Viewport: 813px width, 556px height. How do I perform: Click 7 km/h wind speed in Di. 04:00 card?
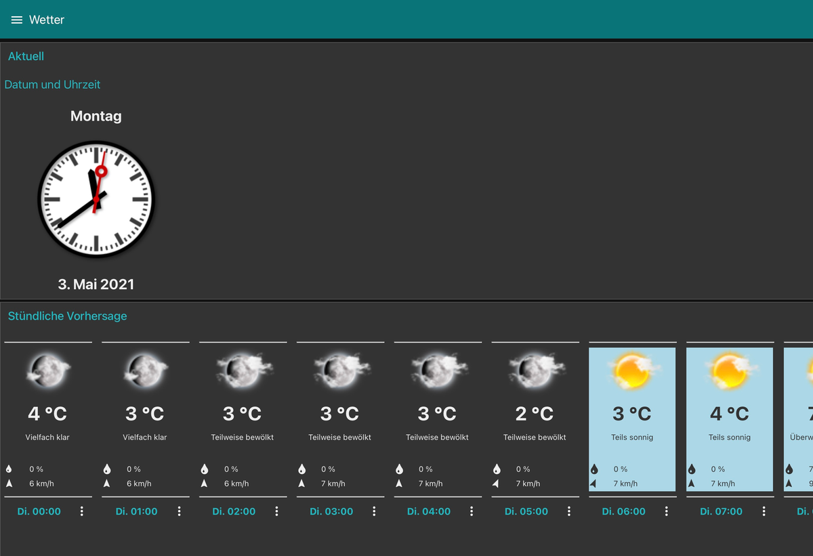click(431, 484)
